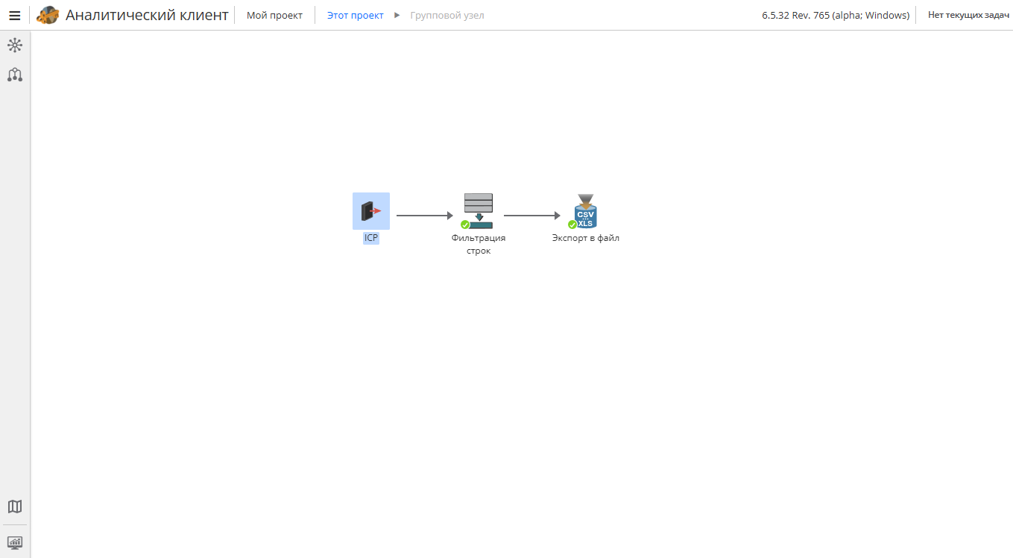1013x558 pixels.
Task: Click green status check on Экспорт node
Action: pyautogui.click(x=572, y=225)
